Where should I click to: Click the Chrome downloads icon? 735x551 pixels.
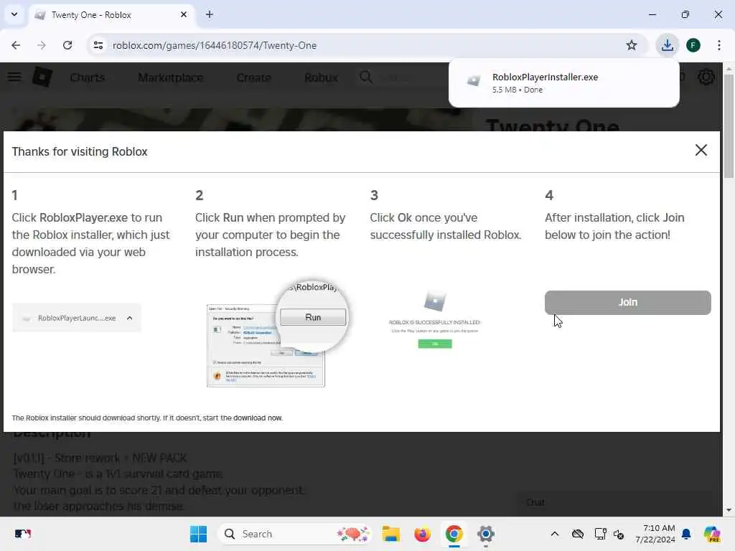667,45
